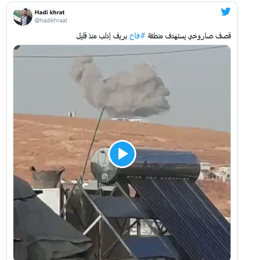Click the smoke cloud in the video
The height and width of the screenshot is (260, 257).
tap(121, 87)
